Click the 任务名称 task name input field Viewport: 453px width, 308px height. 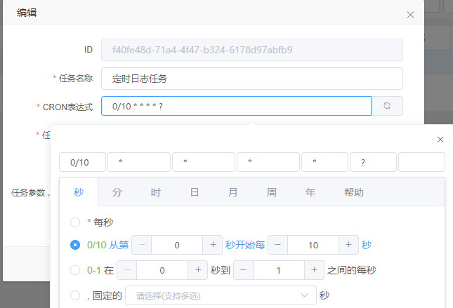[x=251, y=79]
